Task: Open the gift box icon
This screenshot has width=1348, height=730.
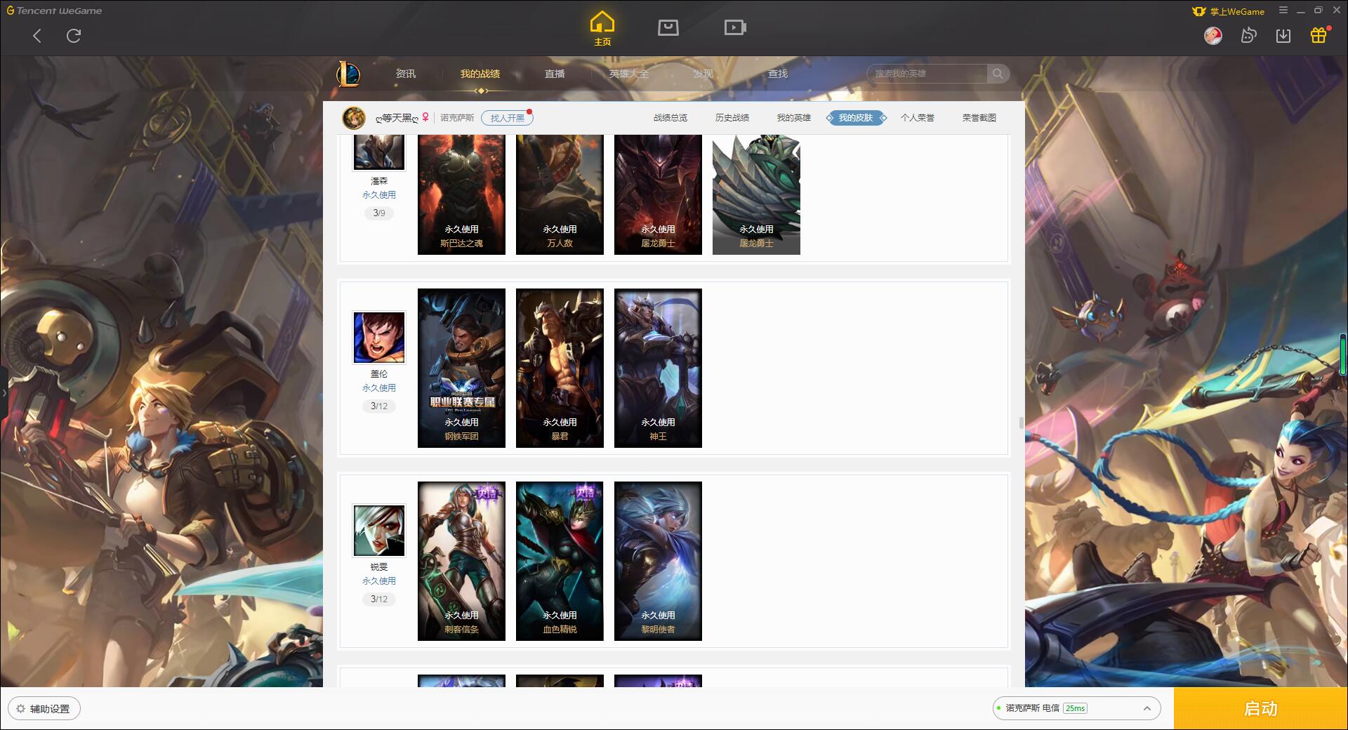Action: tap(1319, 35)
